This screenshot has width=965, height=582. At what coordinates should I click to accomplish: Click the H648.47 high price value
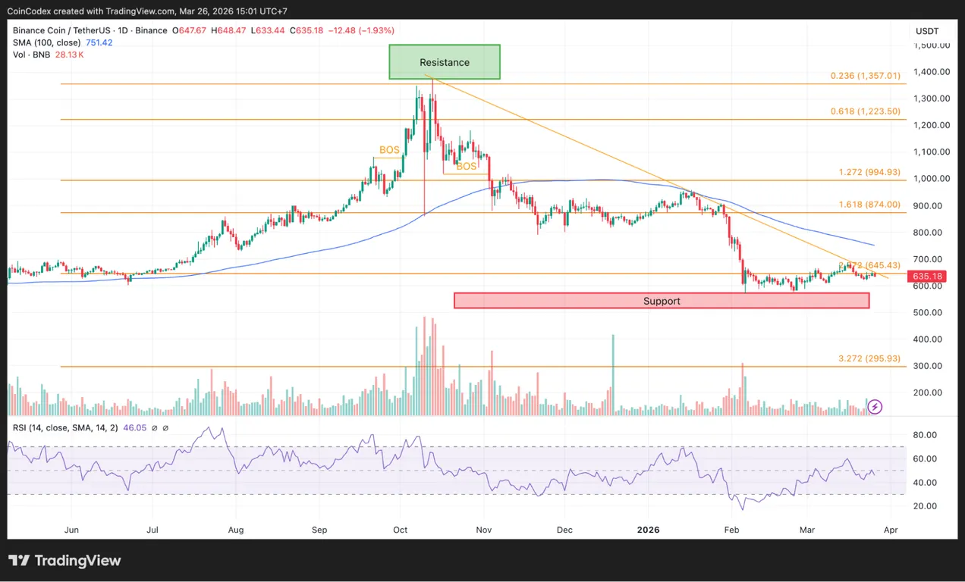click(229, 31)
